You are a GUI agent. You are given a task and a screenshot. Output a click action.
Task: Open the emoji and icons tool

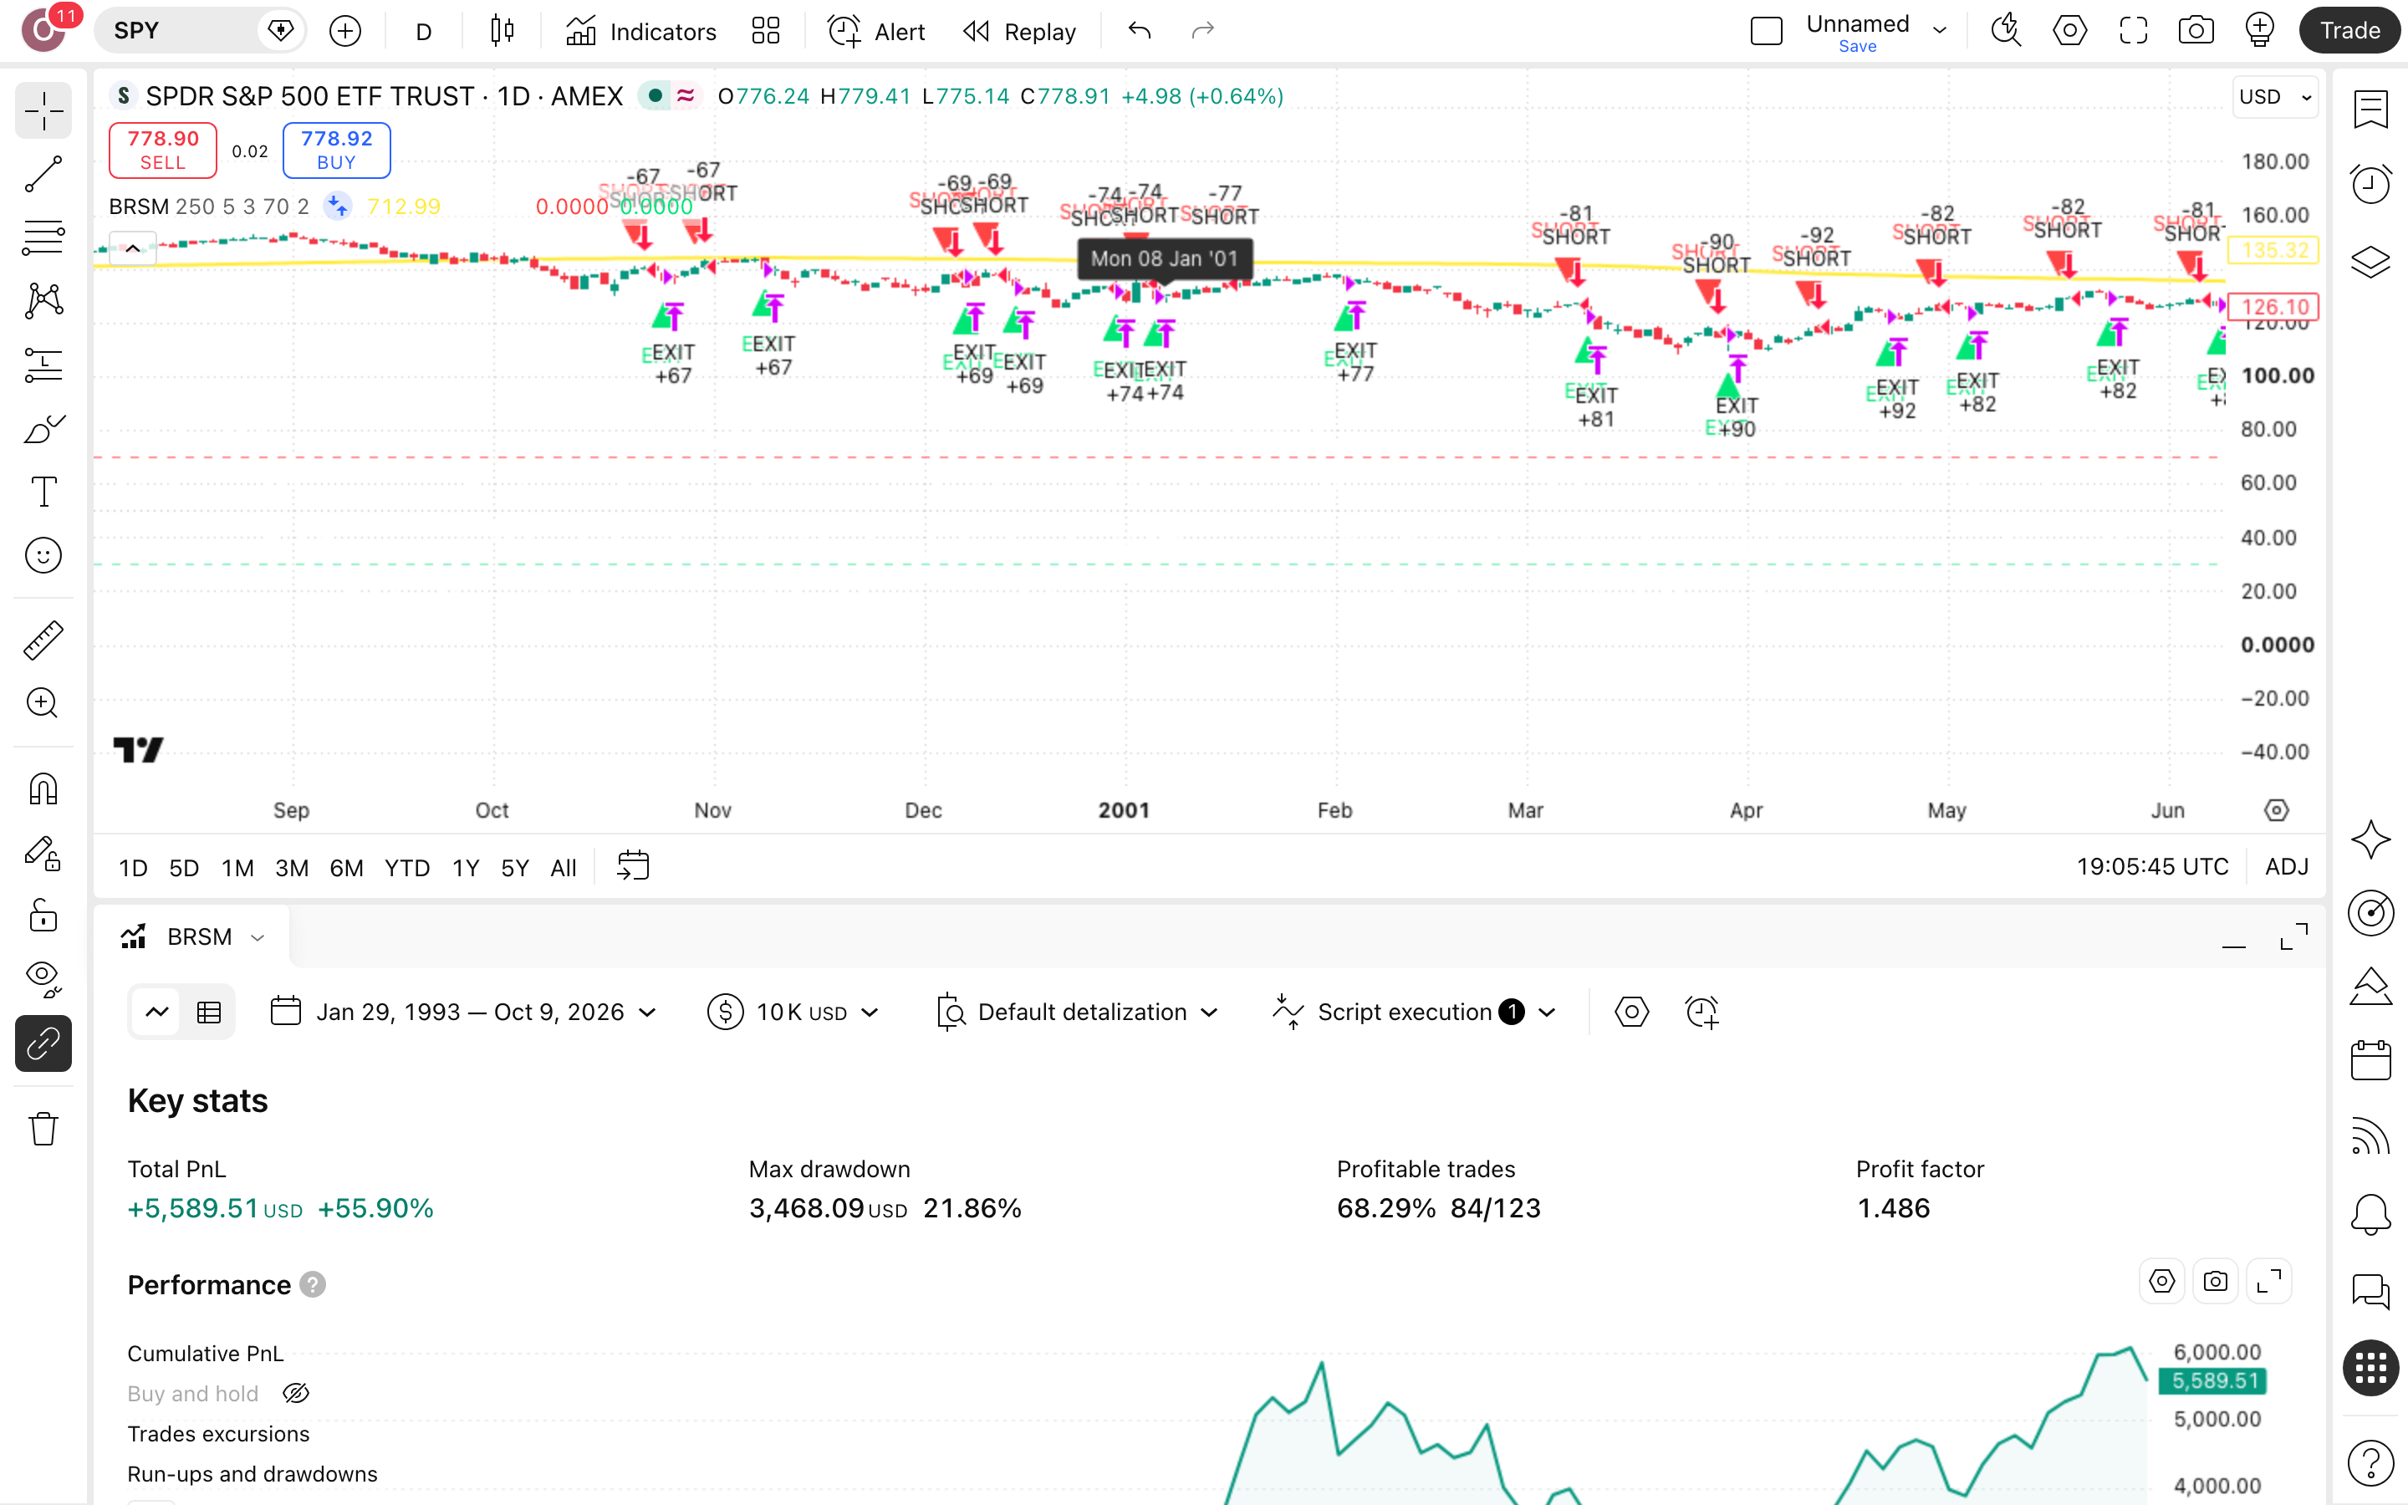pyautogui.click(x=43, y=555)
